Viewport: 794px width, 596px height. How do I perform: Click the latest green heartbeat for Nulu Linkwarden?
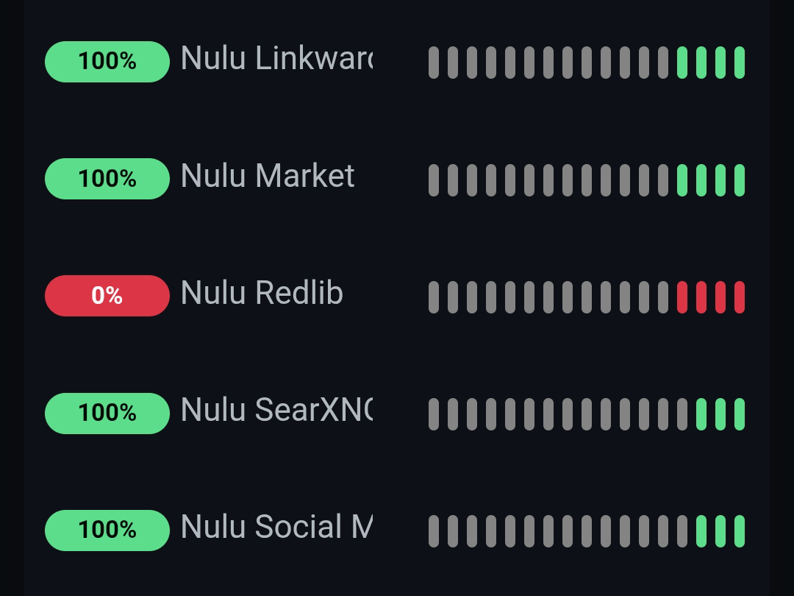coord(740,63)
